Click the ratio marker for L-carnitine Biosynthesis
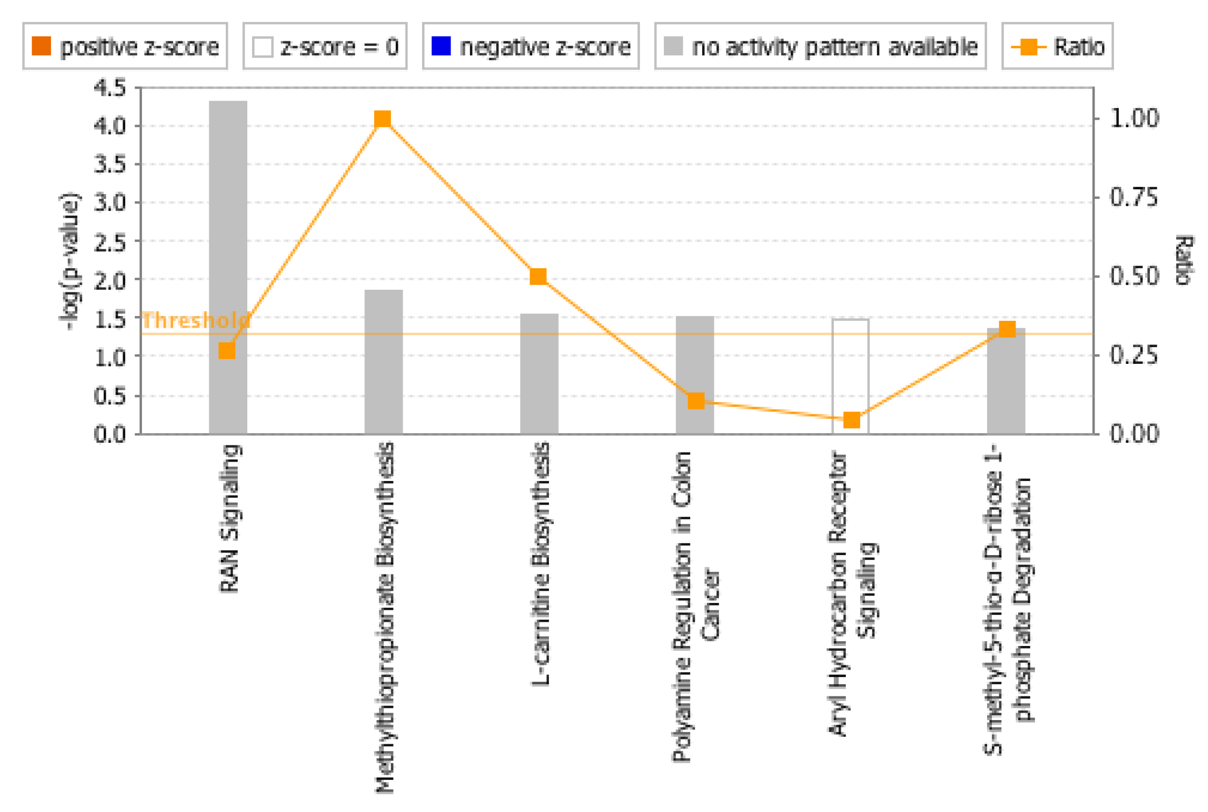 538,277
